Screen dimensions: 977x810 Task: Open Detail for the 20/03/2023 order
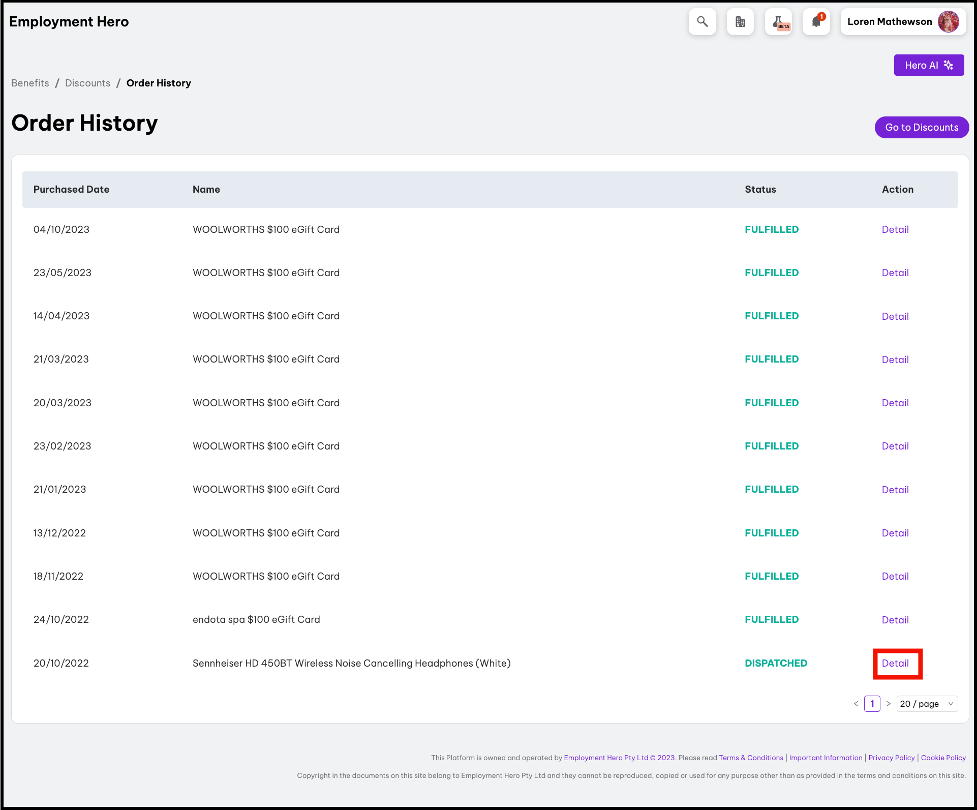(x=895, y=403)
